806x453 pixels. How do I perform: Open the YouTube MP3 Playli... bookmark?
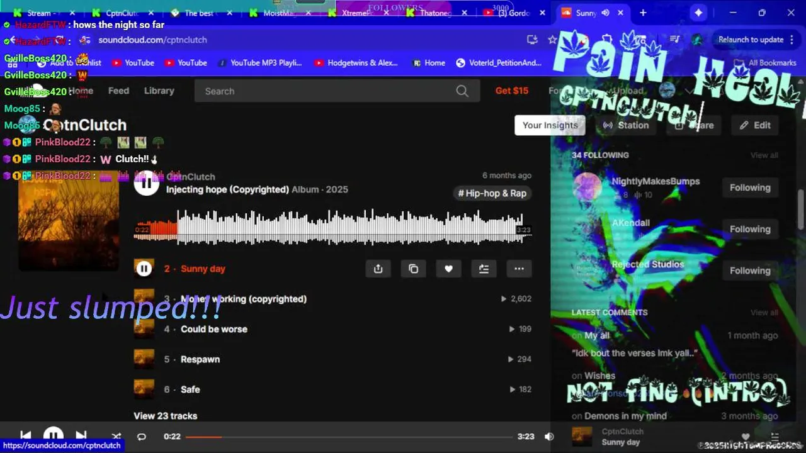tap(259, 63)
